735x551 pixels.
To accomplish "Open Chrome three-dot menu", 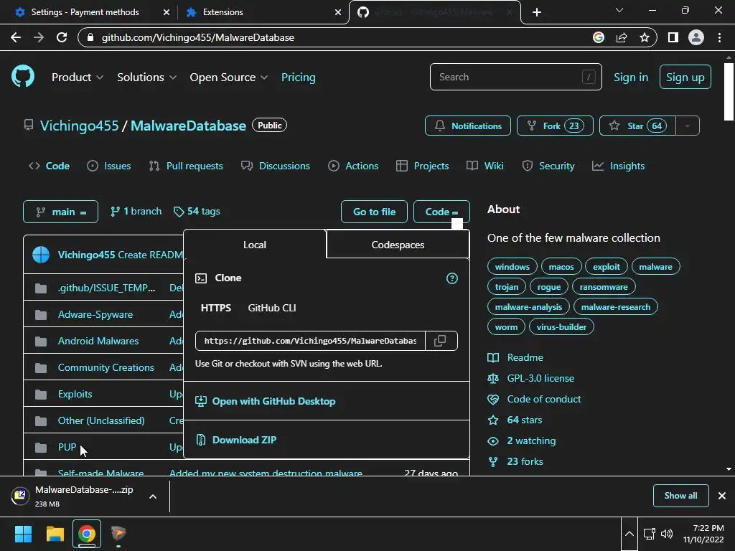I will pyautogui.click(x=719, y=37).
